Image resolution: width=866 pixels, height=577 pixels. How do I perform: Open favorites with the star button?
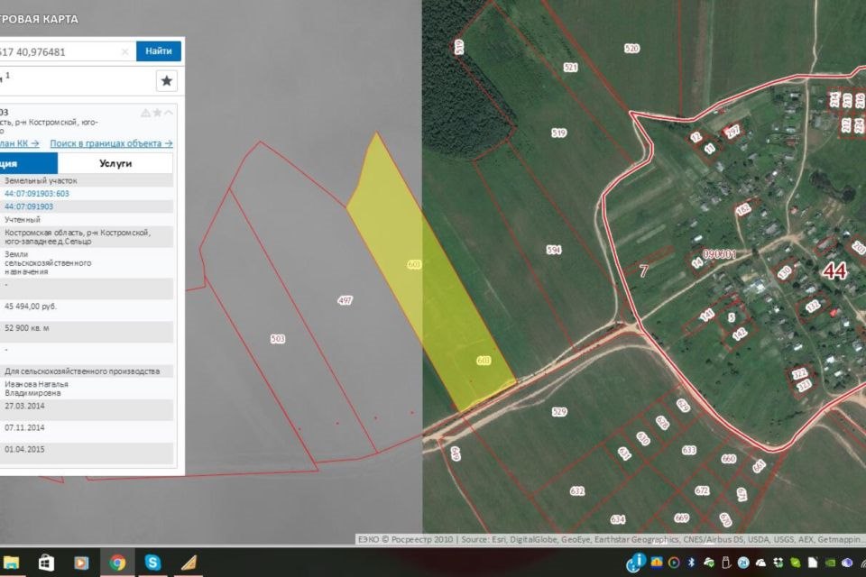(167, 81)
